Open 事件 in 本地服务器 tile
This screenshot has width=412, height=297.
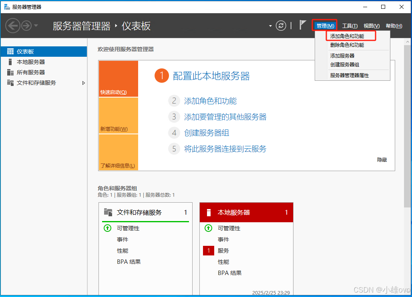click(x=223, y=239)
